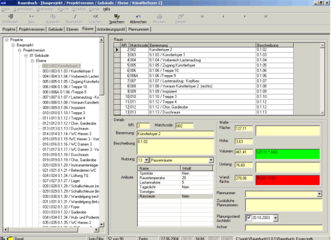Open the date picker dropdown for 20.10.2003
Screen dimensions: 331x240
276,218
